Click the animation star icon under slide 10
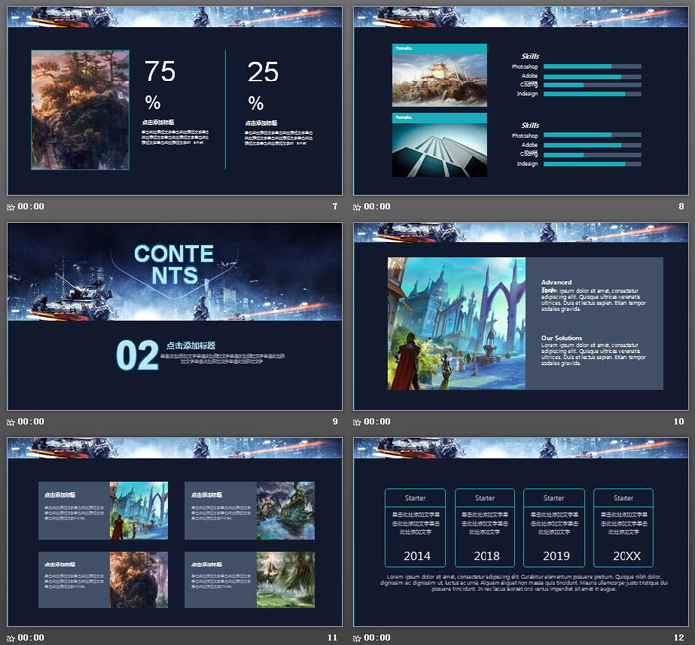The height and width of the screenshot is (645, 695). pyautogui.click(x=357, y=422)
